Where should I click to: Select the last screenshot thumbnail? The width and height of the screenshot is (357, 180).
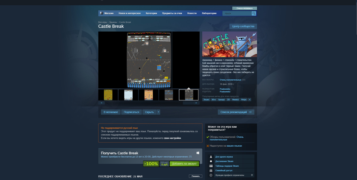189,95
